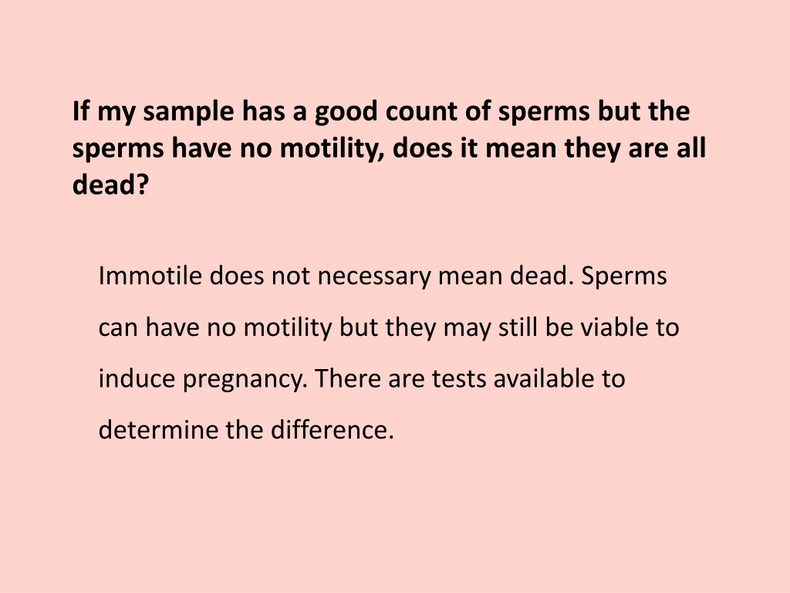Click the word "count" in the heading
This screenshot has height=593, width=790.
click(420, 111)
